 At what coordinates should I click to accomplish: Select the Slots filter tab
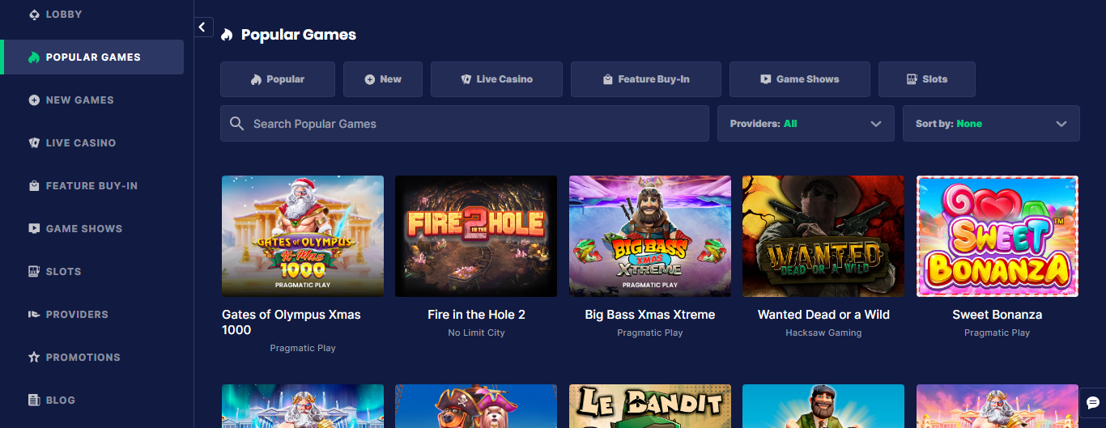pyautogui.click(x=927, y=79)
